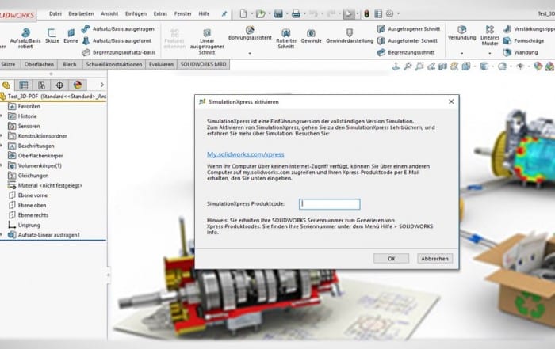The image size is (555, 349).
Task: Click the Ebene tool icon
Action: click(x=71, y=36)
